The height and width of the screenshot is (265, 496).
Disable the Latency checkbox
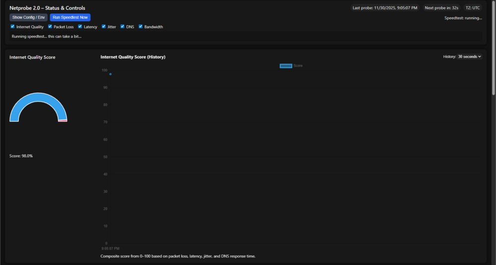(80, 27)
